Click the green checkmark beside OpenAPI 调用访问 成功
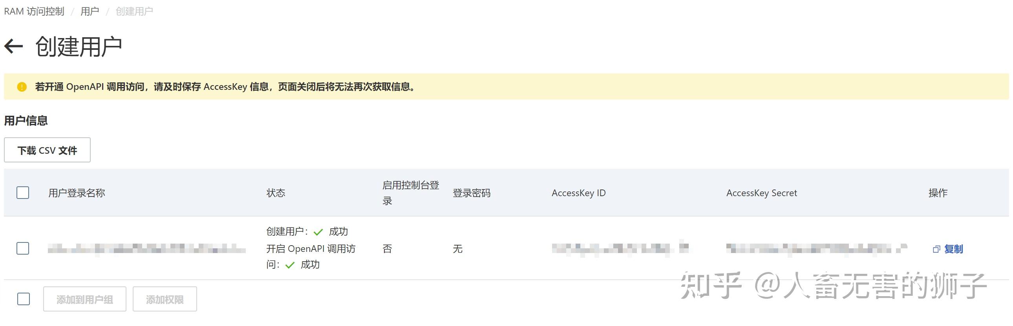Image resolution: width=1013 pixels, height=326 pixels. tap(290, 265)
